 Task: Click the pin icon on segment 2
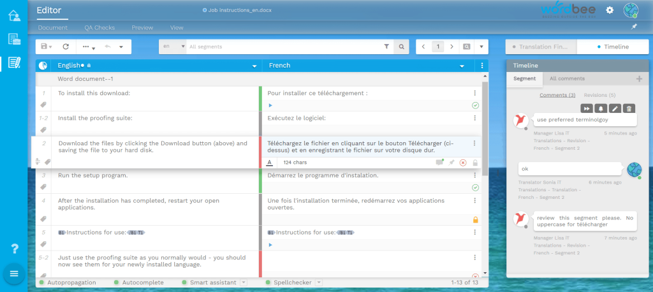451,163
